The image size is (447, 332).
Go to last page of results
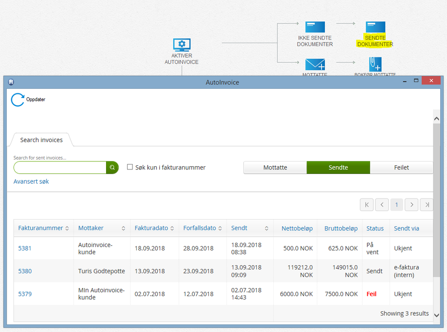click(427, 205)
